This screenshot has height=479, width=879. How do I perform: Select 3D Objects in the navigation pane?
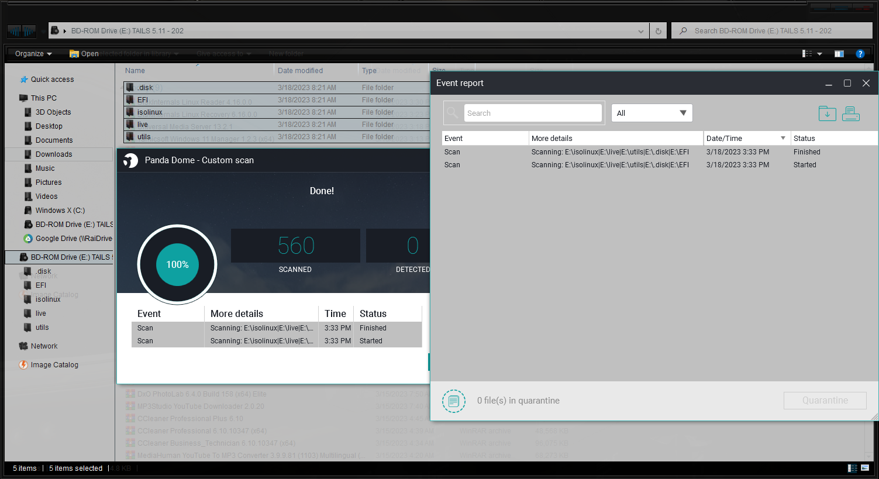53,112
